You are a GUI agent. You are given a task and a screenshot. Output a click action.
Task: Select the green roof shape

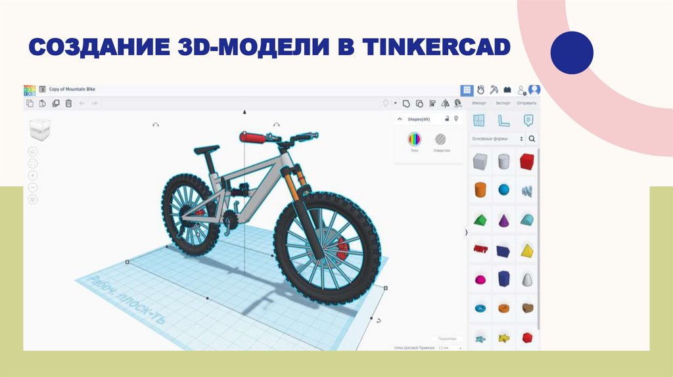point(480,221)
